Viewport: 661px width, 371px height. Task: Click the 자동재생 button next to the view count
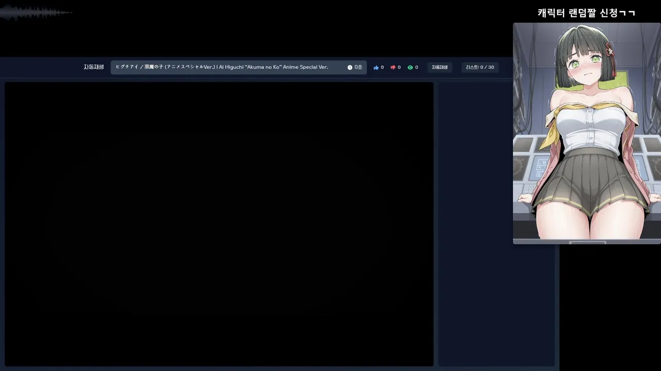coord(439,68)
